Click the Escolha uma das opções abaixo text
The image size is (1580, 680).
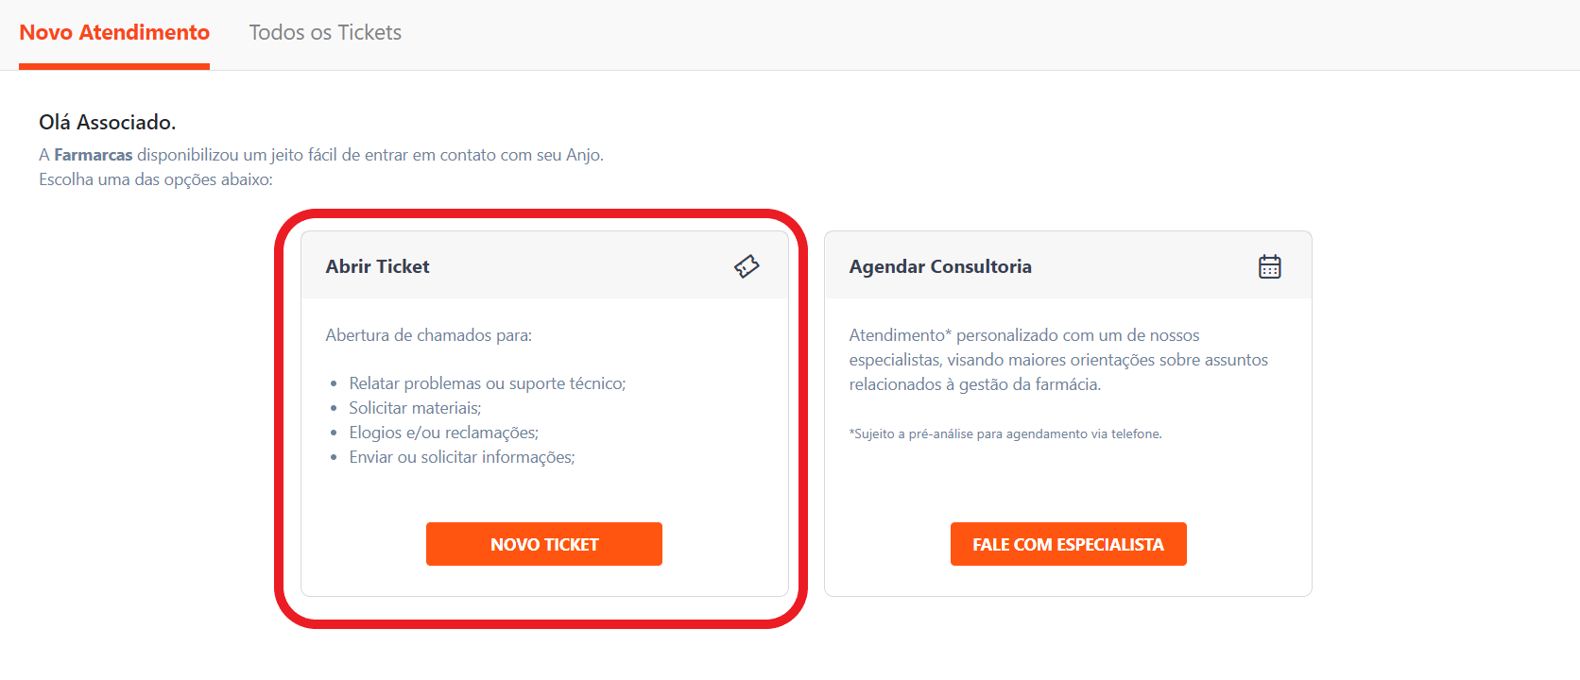(155, 179)
